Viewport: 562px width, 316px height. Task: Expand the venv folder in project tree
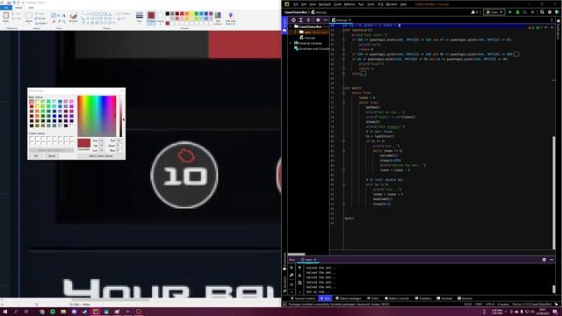point(296,32)
